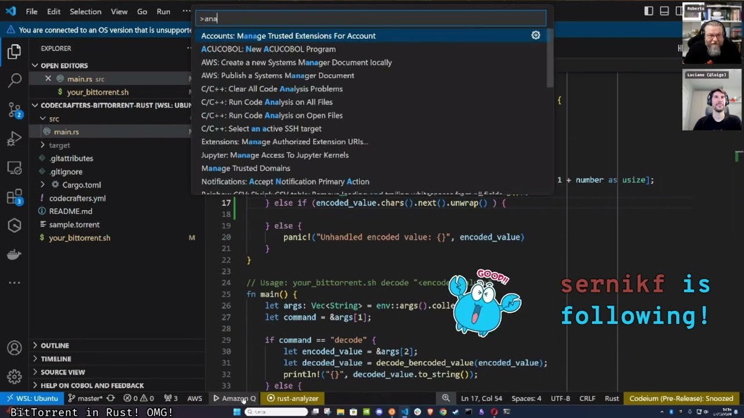Click into the command palette input field
Image resolution: width=744 pixels, height=418 pixels.
pyautogui.click(x=371, y=19)
